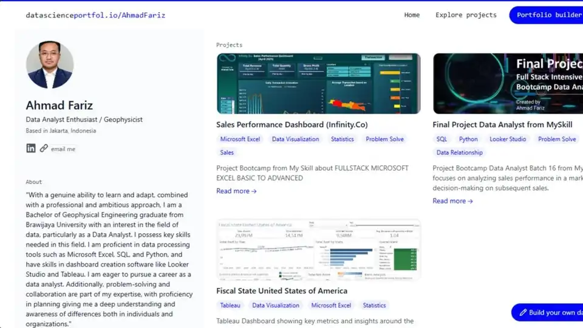Click the Projects section label
The height and width of the screenshot is (328, 583).
point(230,45)
